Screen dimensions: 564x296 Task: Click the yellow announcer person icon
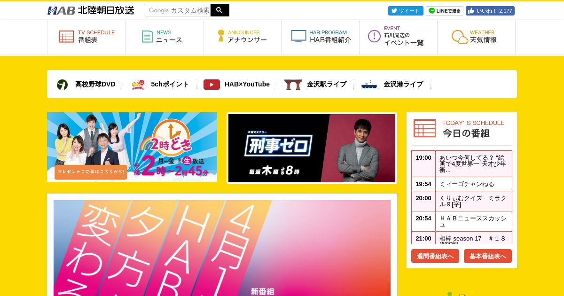221,36
